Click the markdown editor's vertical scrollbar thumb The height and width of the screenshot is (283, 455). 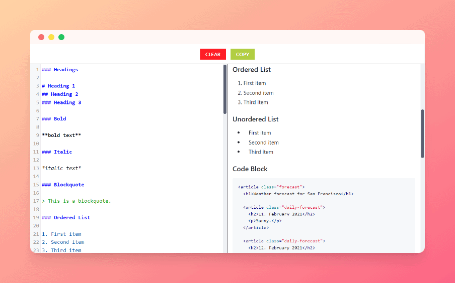[x=225, y=89]
